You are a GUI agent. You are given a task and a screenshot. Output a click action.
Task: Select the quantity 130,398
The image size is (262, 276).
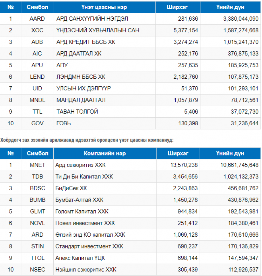point(188,123)
